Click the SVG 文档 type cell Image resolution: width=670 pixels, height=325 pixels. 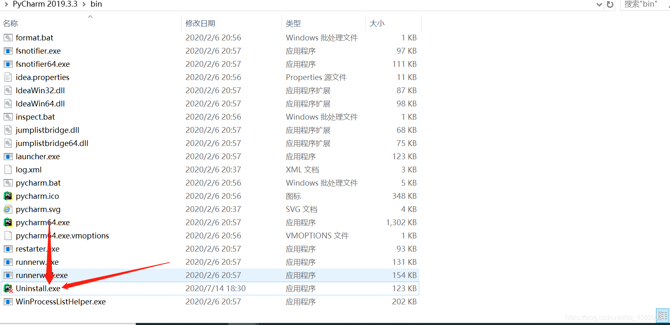click(302, 209)
